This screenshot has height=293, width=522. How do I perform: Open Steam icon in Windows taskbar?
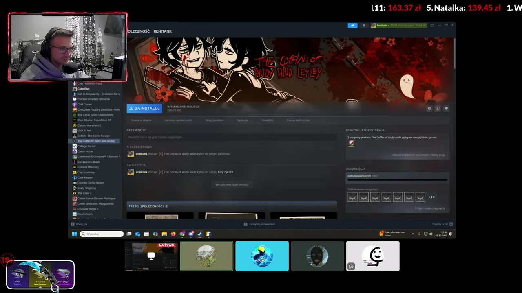pos(199,234)
